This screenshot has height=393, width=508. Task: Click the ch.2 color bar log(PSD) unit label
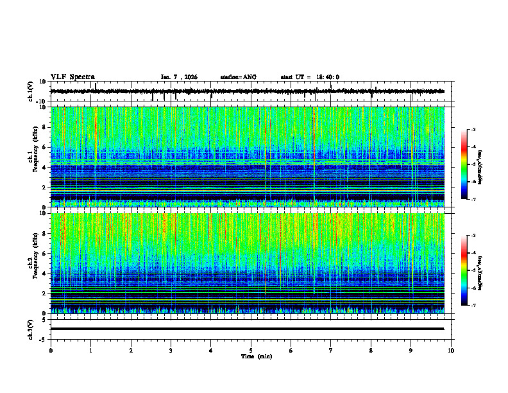[x=480, y=273]
